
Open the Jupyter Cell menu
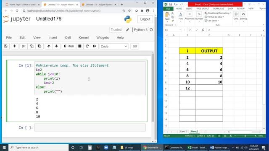coord(68,38)
